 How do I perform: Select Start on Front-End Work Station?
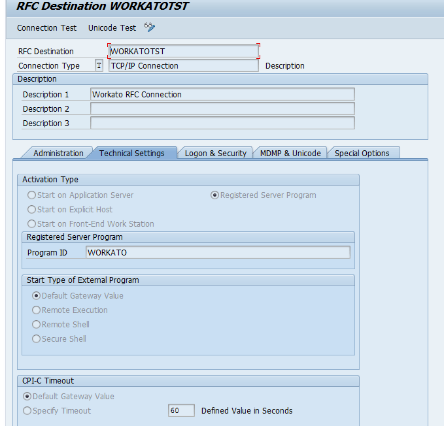click(31, 224)
